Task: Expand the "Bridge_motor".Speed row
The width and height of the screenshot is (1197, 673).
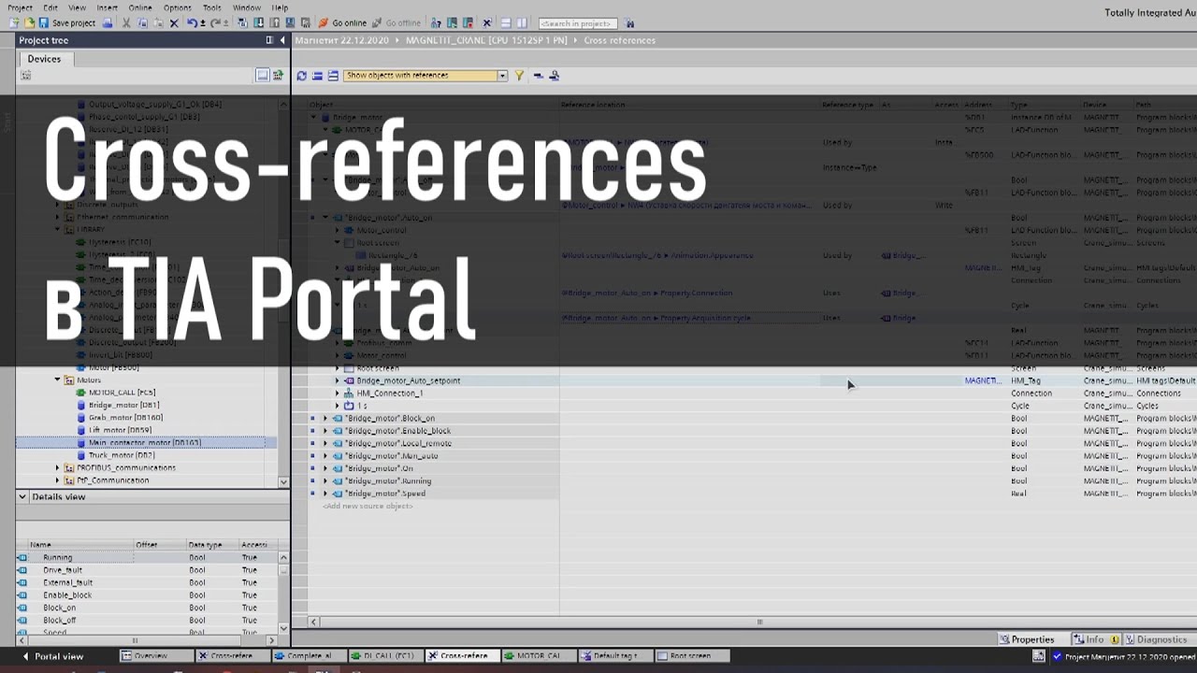Action: pyautogui.click(x=325, y=494)
